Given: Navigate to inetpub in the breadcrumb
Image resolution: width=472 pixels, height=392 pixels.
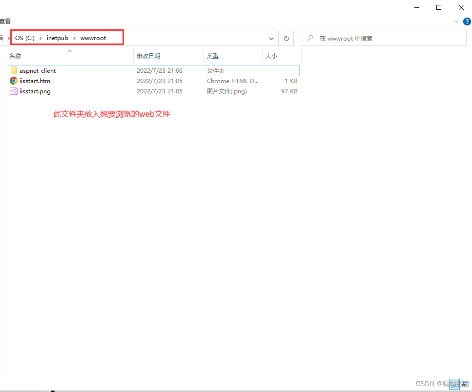Looking at the screenshot, I should point(58,38).
